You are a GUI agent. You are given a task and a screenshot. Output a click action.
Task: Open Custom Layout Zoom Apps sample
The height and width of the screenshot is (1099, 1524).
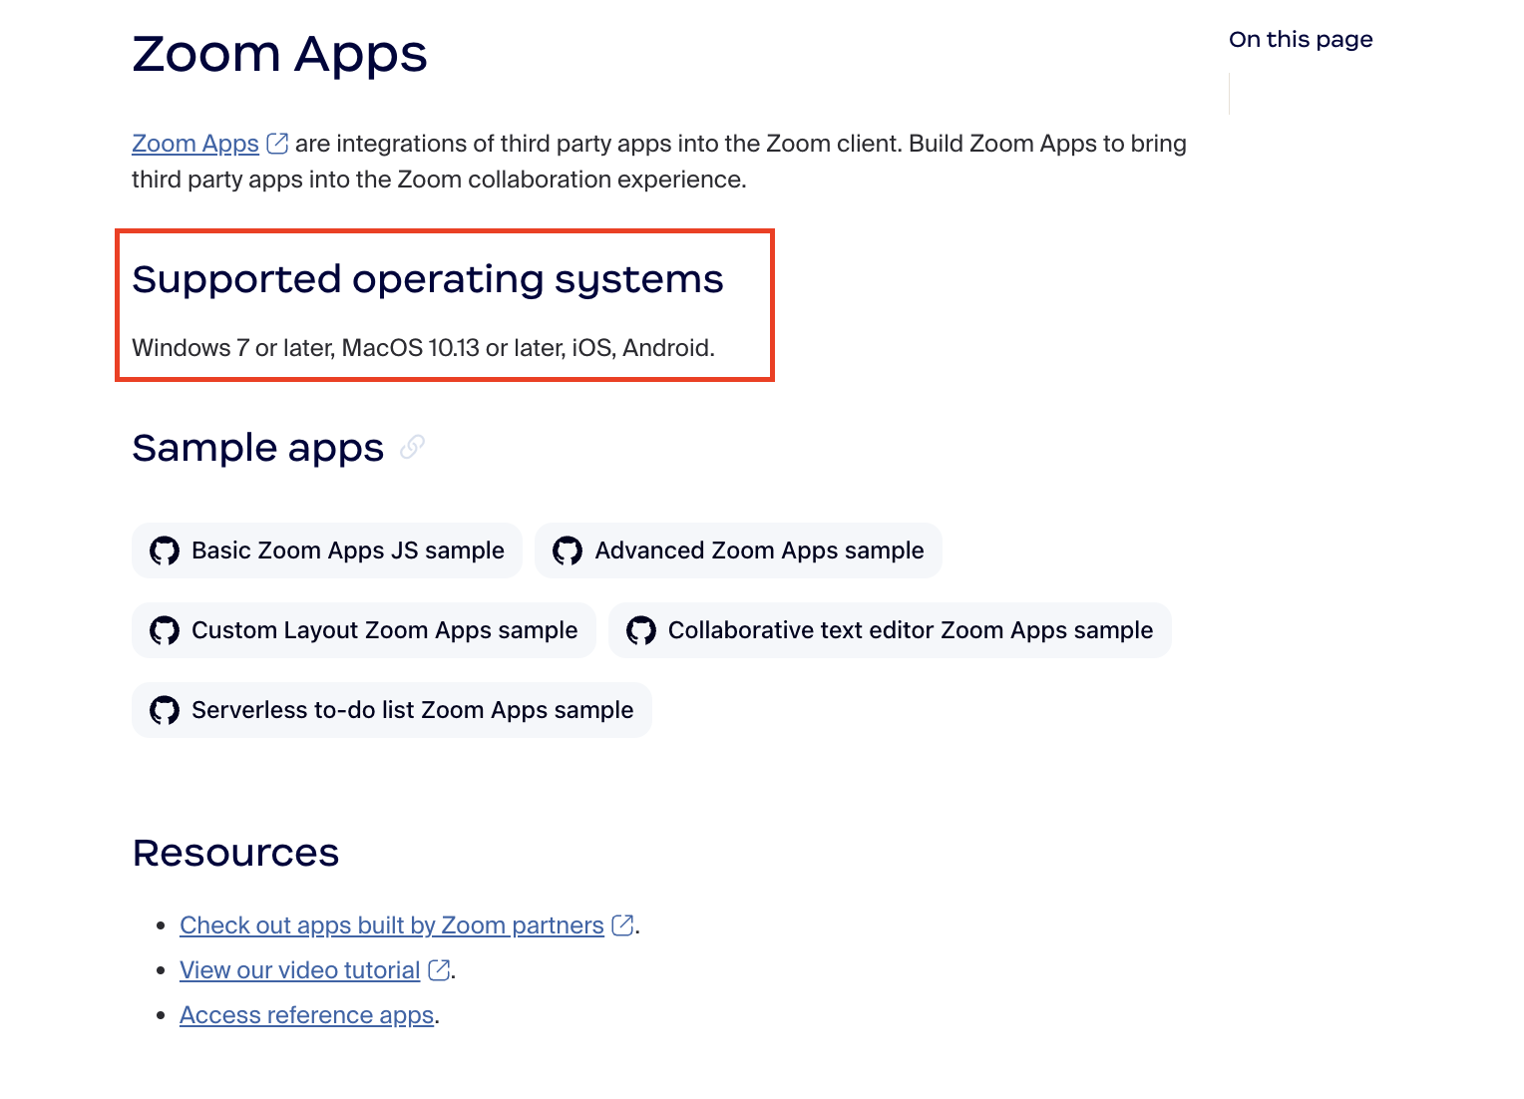point(364,630)
